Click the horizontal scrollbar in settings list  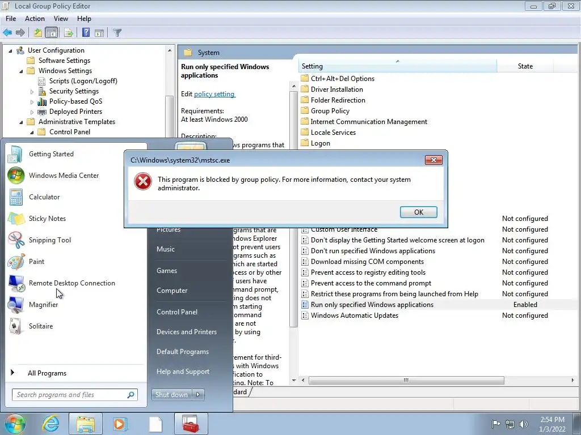[x=406, y=380]
